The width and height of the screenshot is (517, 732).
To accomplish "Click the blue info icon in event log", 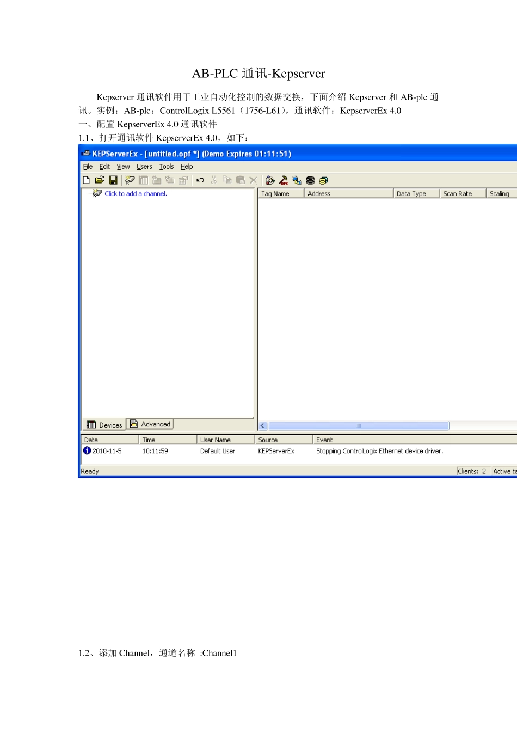I will click(87, 450).
